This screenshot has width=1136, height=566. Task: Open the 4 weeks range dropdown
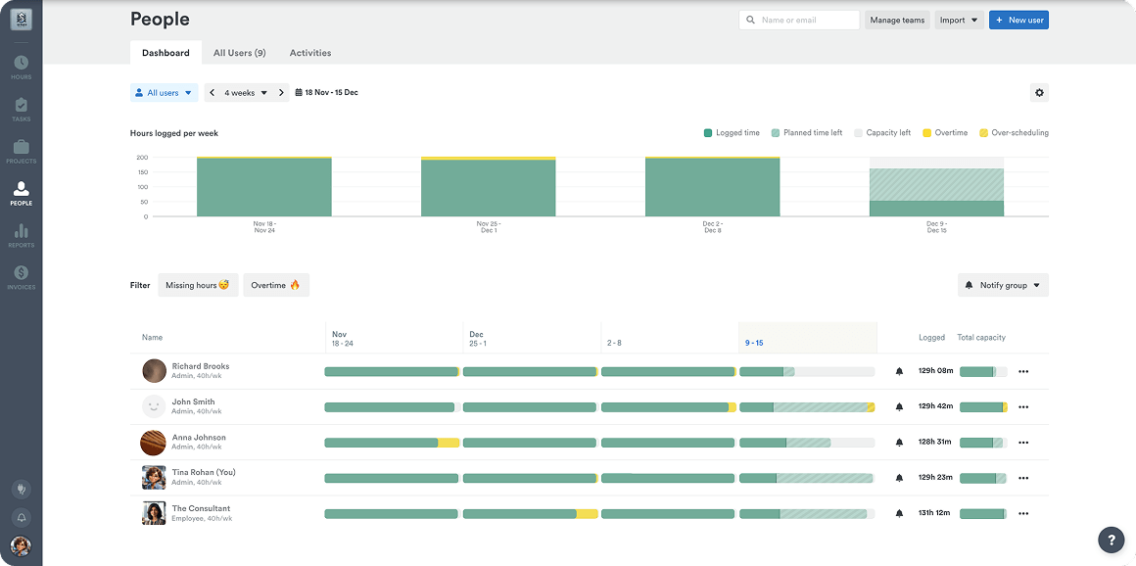(x=246, y=93)
